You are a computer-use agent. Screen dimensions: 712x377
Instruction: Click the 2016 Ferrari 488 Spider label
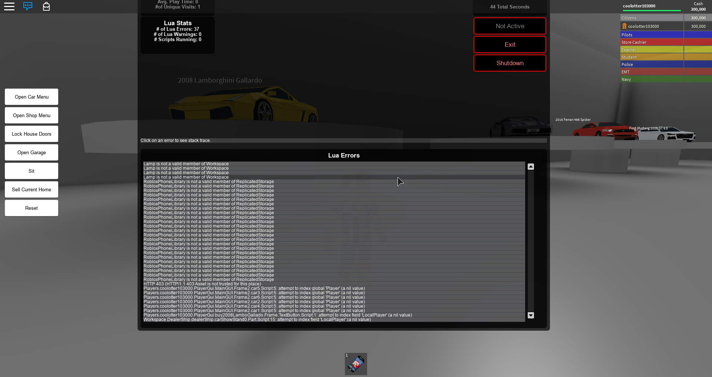coord(573,120)
